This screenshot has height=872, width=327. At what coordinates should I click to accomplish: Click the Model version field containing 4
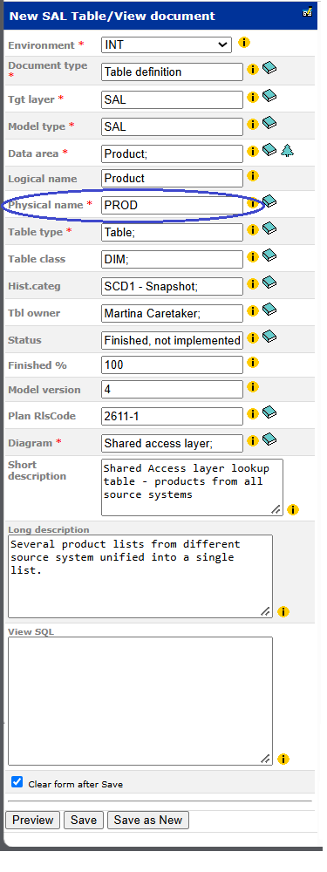172,389
